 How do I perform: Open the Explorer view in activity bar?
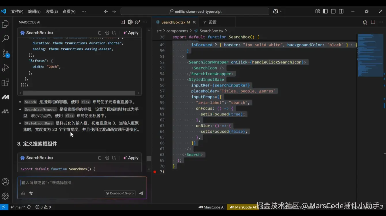(x=5, y=24)
